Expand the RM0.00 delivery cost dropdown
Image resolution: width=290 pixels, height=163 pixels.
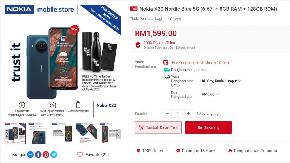(x=210, y=94)
